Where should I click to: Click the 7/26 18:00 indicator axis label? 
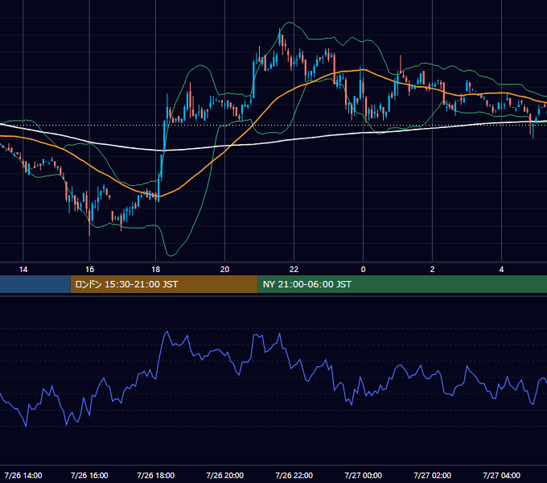tap(156, 475)
